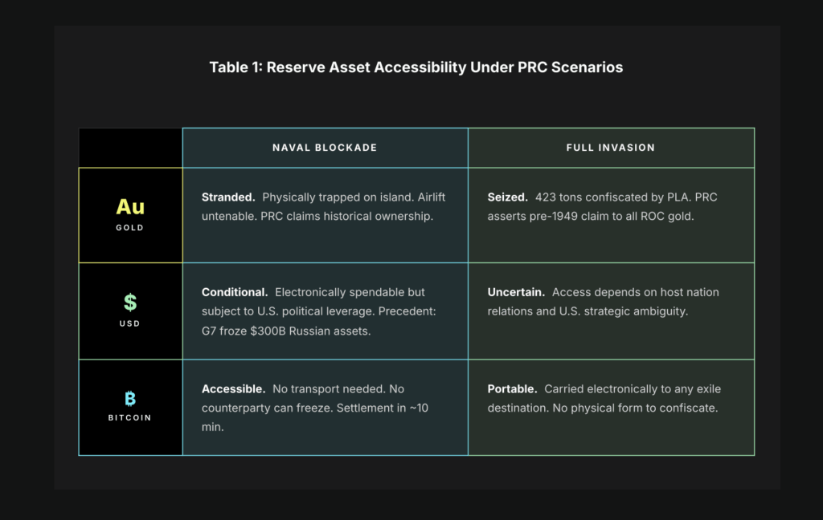
Task: Click text 'asserts pre-1949 claim to all ROC gold'
Action: coord(591,216)
